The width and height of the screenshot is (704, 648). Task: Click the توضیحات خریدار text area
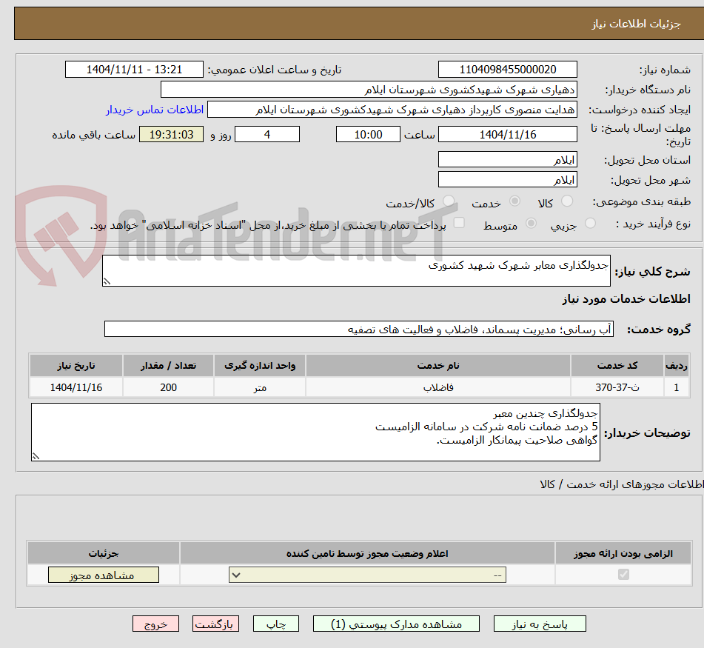[x=315, y=432]
